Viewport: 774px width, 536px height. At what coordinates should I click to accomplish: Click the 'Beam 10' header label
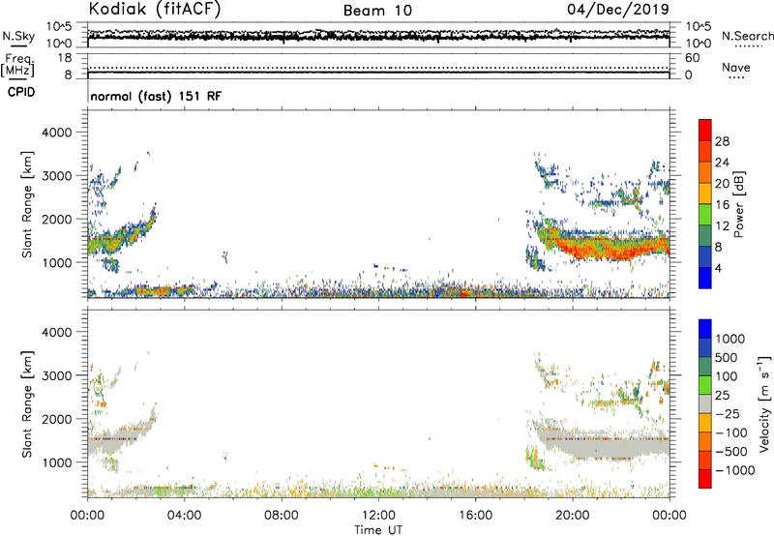(377, 11)
